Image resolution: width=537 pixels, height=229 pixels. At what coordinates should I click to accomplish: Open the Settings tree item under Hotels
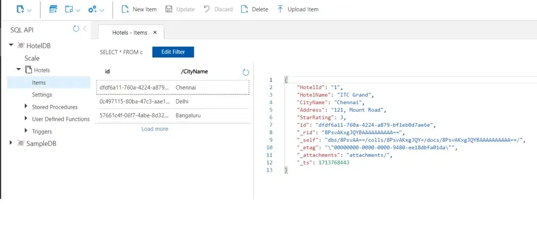point(42,95)
